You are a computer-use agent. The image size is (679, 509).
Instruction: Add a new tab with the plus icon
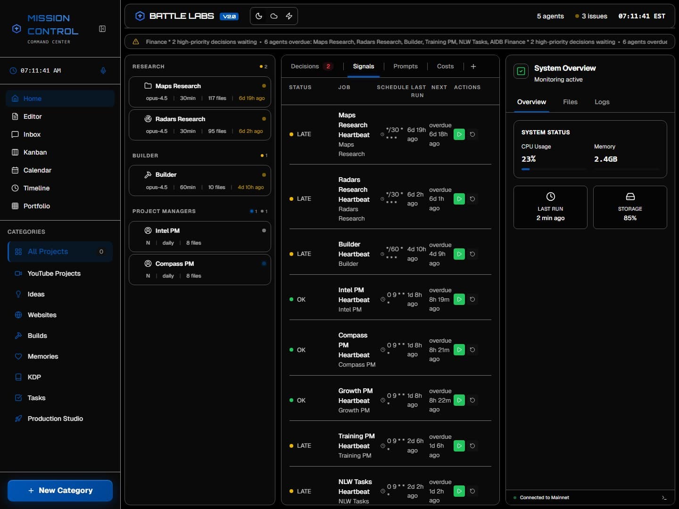(473, 66)
